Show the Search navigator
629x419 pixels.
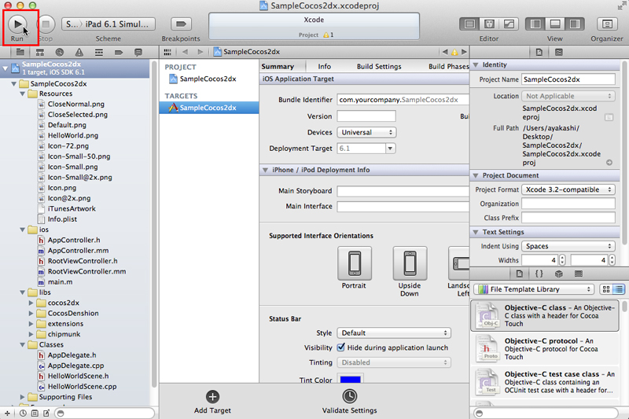click(60, 52)
